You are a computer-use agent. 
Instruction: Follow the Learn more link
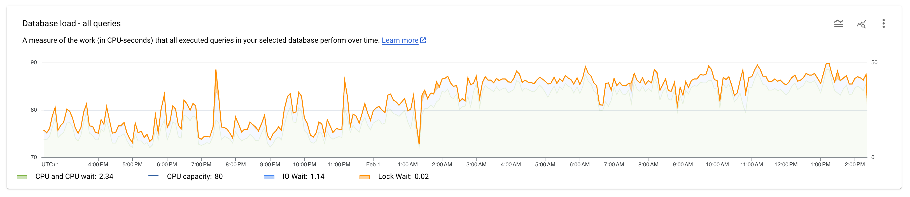coord(400,40)
